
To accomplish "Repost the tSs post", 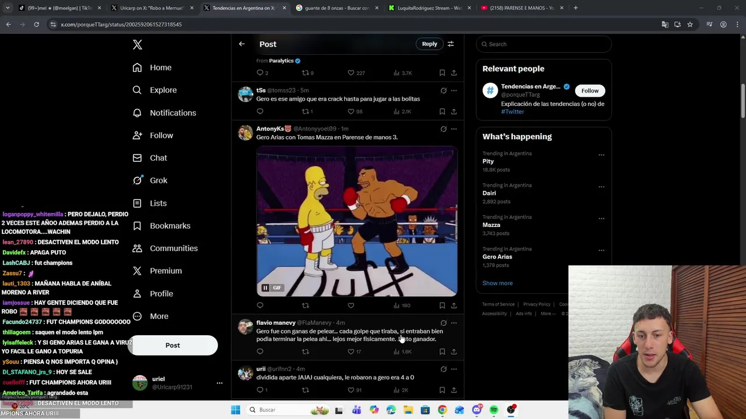I will 305,112.
